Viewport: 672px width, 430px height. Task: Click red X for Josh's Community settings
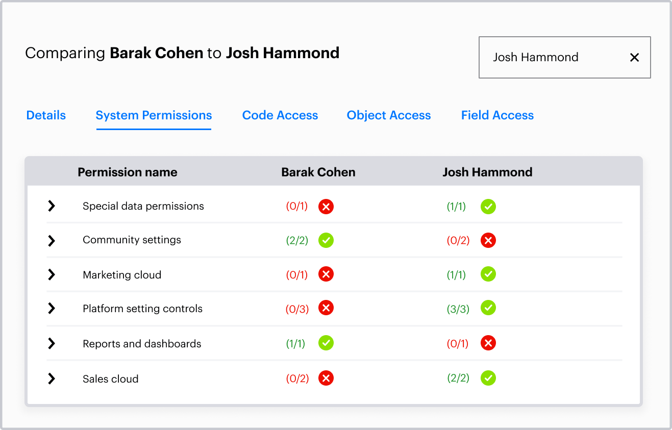(488, 240)
